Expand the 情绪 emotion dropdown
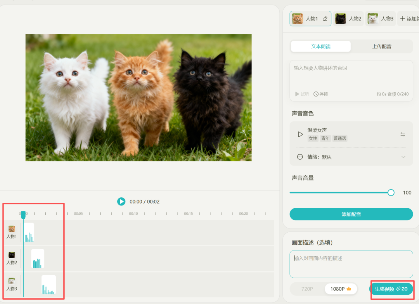419x304 pixels. pos(403,157)
